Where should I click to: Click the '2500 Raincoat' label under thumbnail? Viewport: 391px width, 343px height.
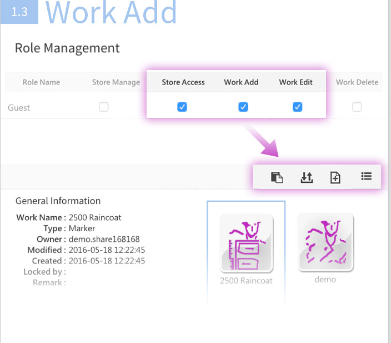point(246,281)
